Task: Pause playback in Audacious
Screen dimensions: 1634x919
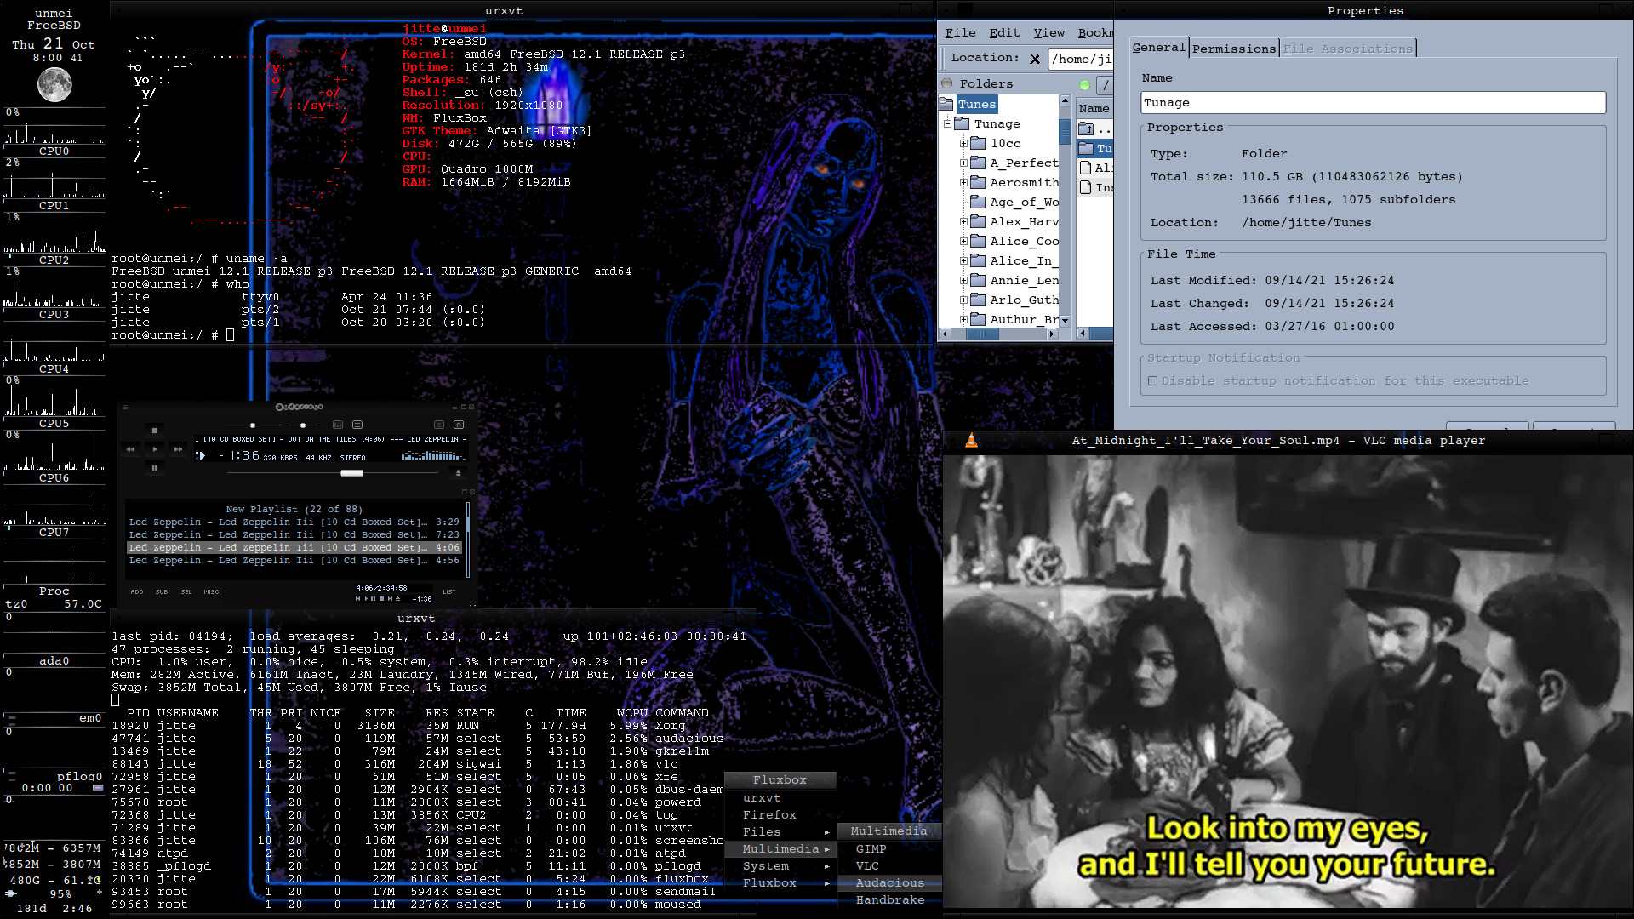Action: pyautogui.click(x=154, y=468)
